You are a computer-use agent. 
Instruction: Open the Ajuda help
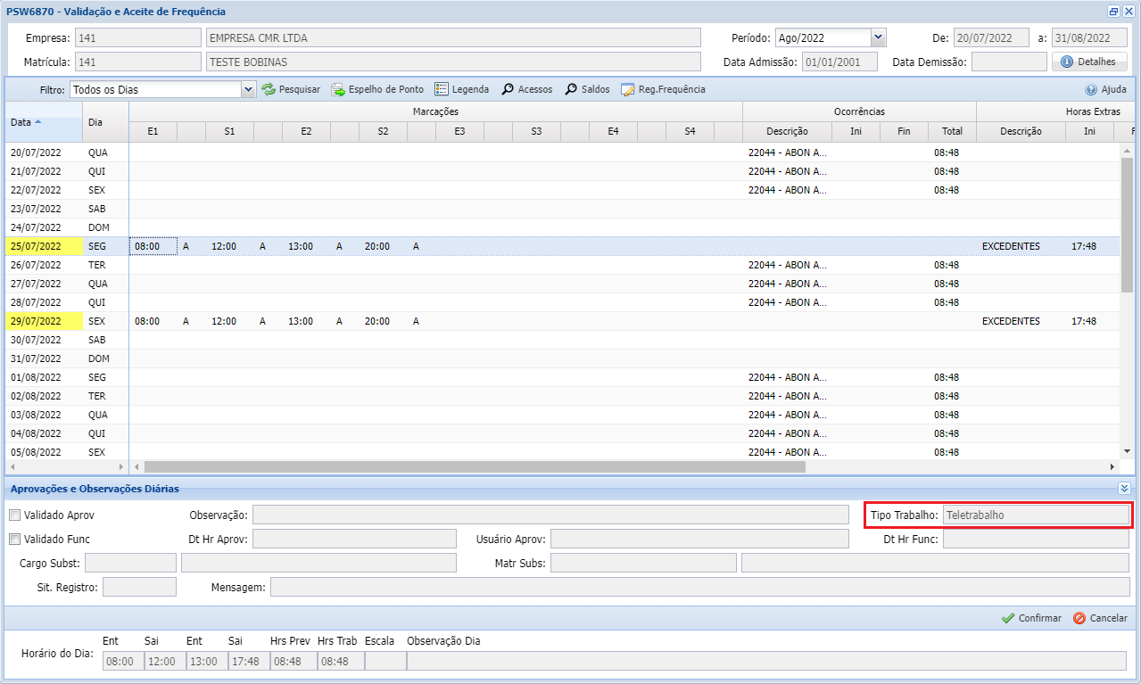point(1105,89)
